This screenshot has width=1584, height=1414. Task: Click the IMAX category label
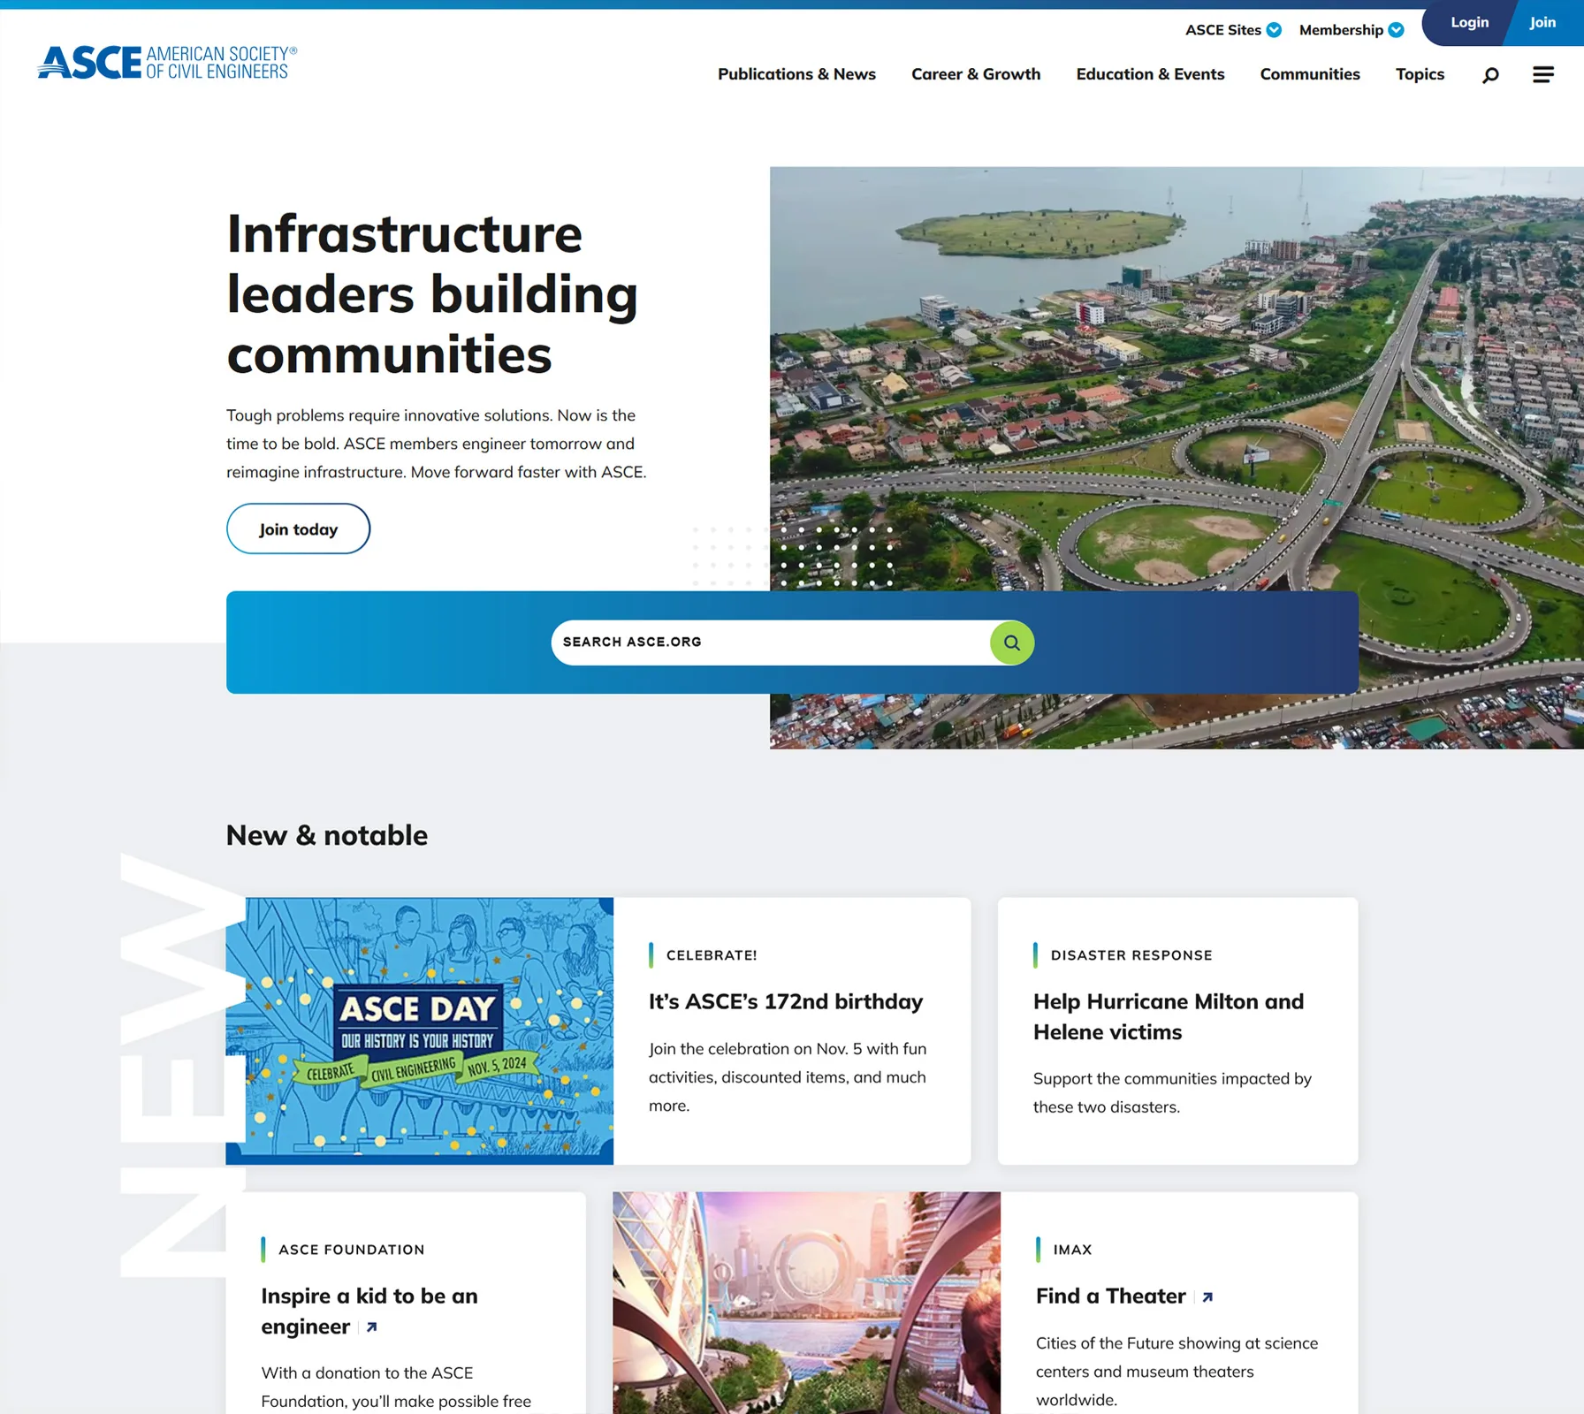pos(1072,1250)
